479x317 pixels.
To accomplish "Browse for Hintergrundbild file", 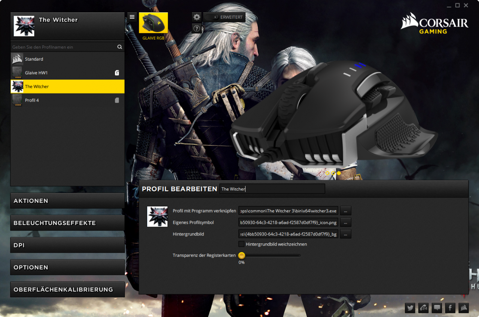I will (x=345, y=234).
